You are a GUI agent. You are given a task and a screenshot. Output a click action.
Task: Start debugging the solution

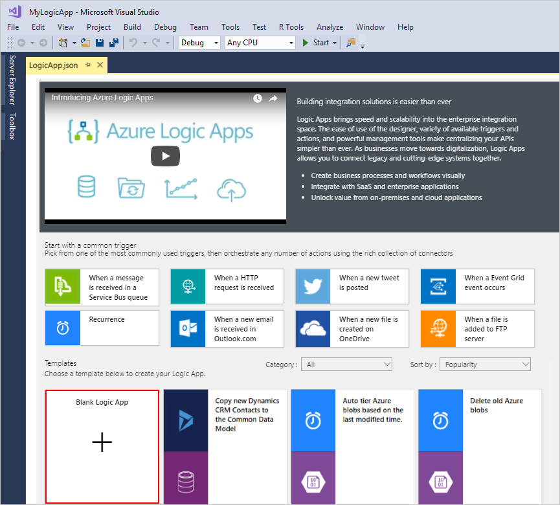pyautogui.click(x=315, y=42)
